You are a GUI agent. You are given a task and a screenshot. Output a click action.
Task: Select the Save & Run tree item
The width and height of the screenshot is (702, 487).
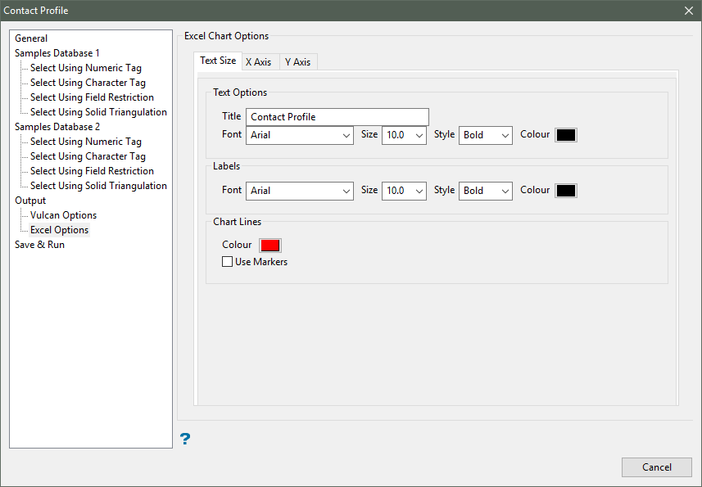pyautogui.click(x=39, y=245)
